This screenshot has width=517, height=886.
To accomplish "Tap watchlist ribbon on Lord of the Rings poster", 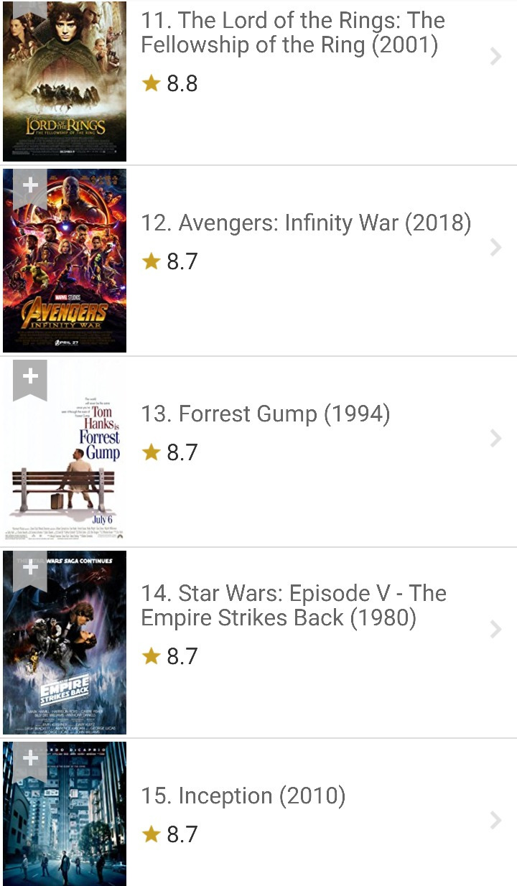I will click(x=30, y=9).
